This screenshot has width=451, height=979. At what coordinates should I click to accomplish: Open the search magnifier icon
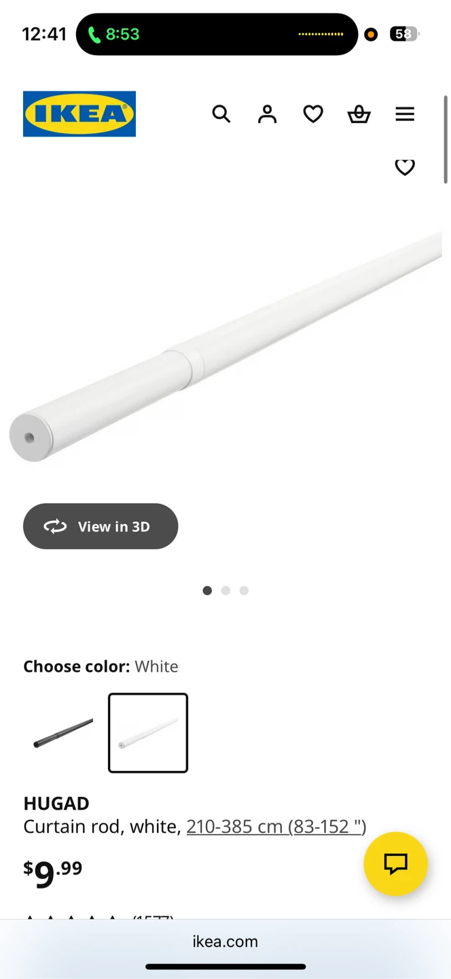coord(221,114)
